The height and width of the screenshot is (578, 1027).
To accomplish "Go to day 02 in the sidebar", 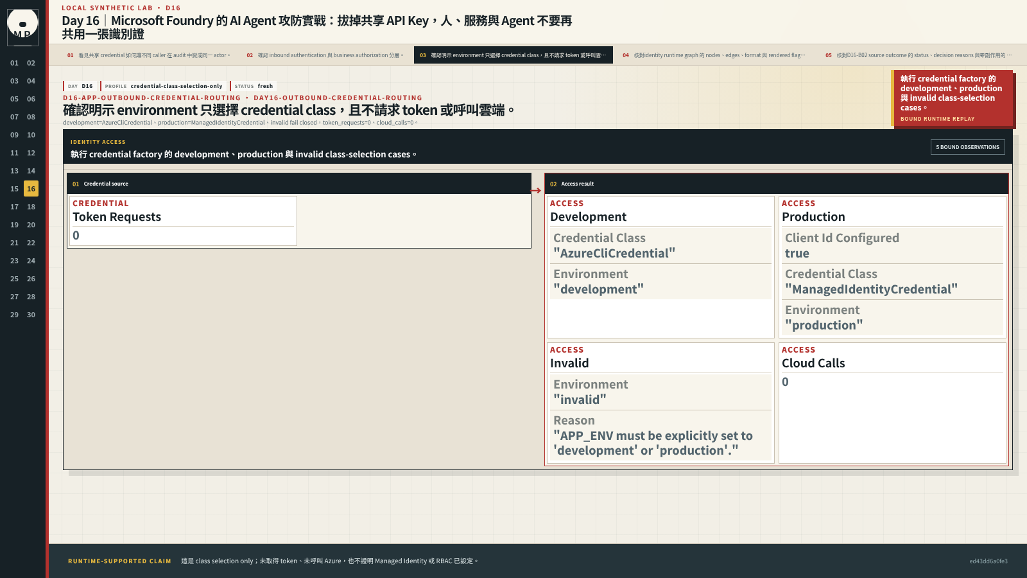I will [31, 63].
